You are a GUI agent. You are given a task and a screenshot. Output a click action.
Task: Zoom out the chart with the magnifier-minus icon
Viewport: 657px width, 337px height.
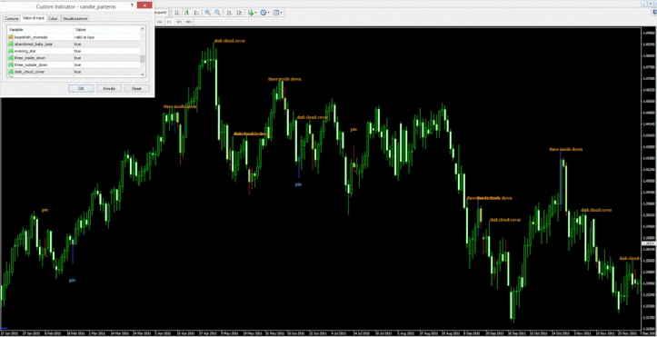pyautogui.click(x=217, y=13)
